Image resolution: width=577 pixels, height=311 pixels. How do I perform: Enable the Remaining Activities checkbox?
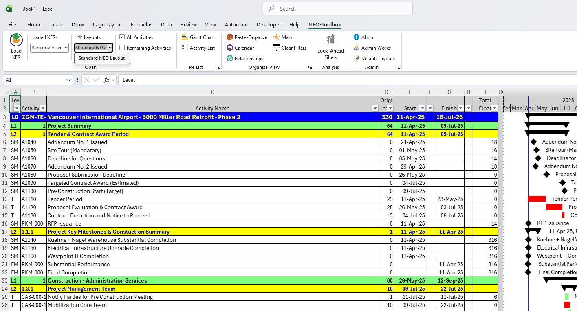click(x=122, y=48)
